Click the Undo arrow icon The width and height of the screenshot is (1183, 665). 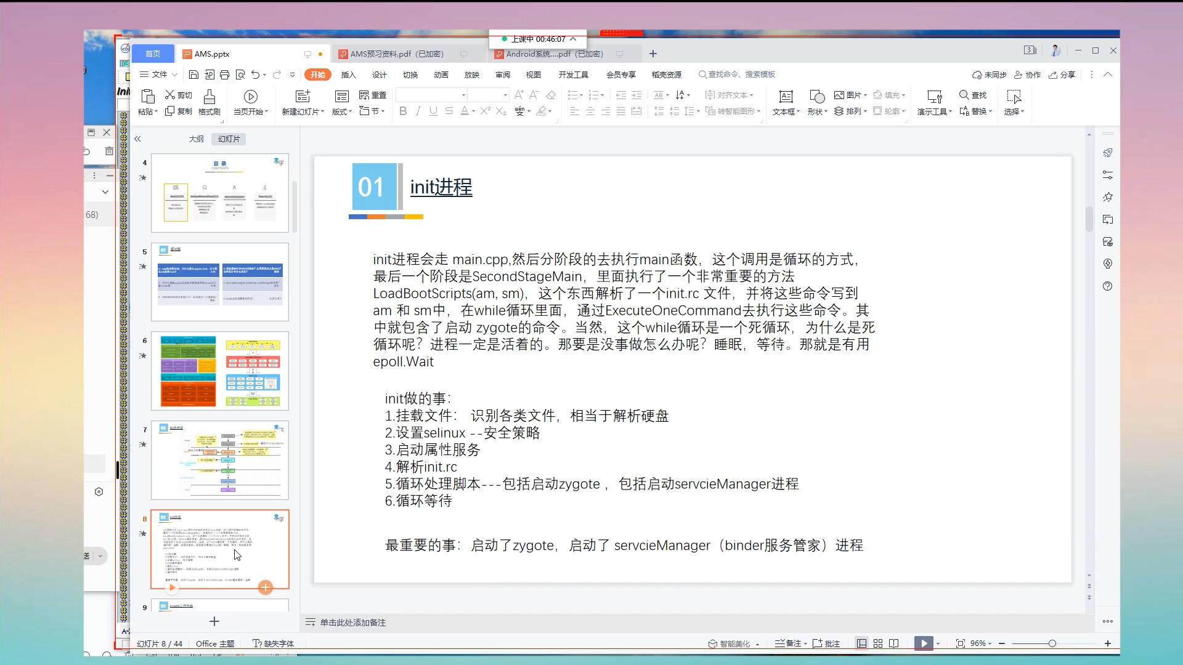pos(255,75)
